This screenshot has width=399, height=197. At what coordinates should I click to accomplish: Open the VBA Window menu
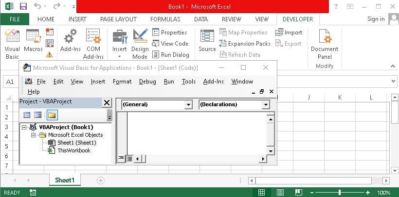pyautogui.click(x=242, y=82)
